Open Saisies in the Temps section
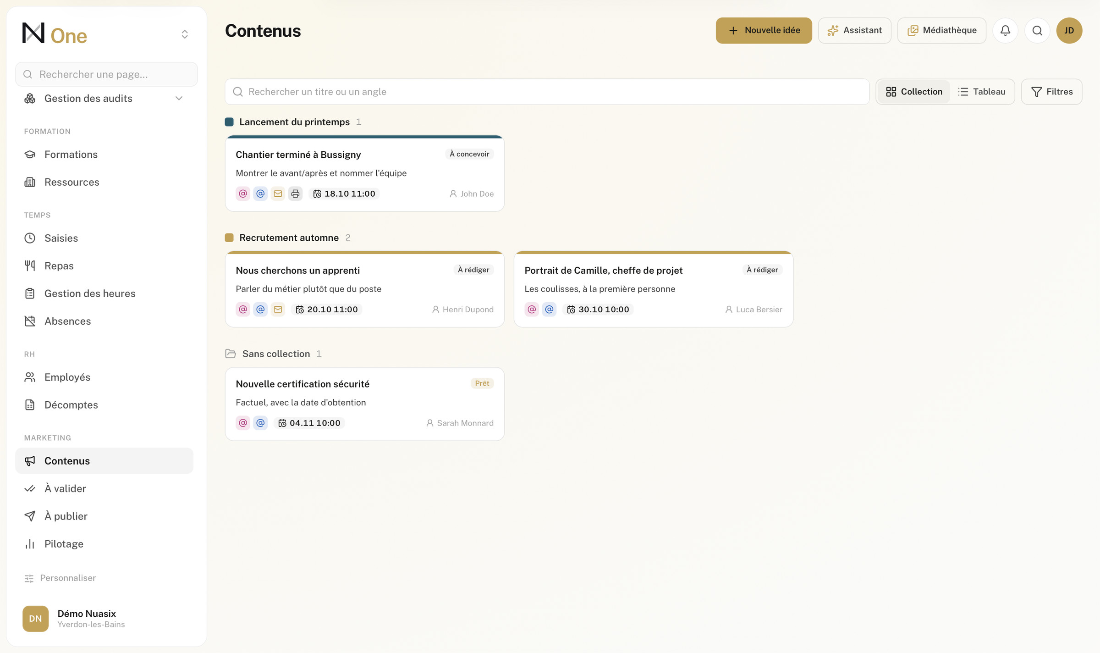 point(104,238)
